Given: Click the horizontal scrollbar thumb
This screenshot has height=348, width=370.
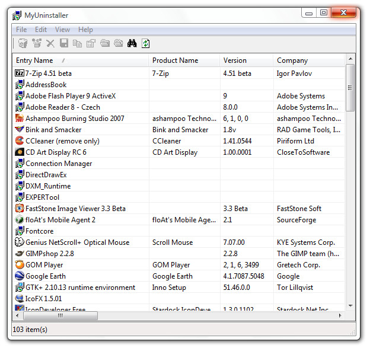Looking at the screenshot, I should point(60,315).
